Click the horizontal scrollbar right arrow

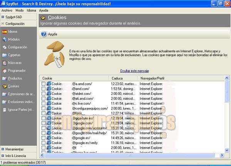point(222,155)
